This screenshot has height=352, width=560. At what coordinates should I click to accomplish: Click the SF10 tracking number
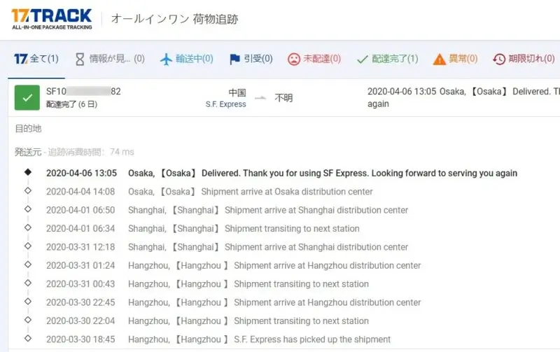[x=83, y=92]
